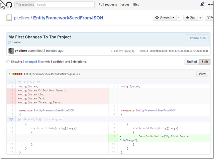
Task: Open the GitHub Octocat home logo
Action: 9,5
